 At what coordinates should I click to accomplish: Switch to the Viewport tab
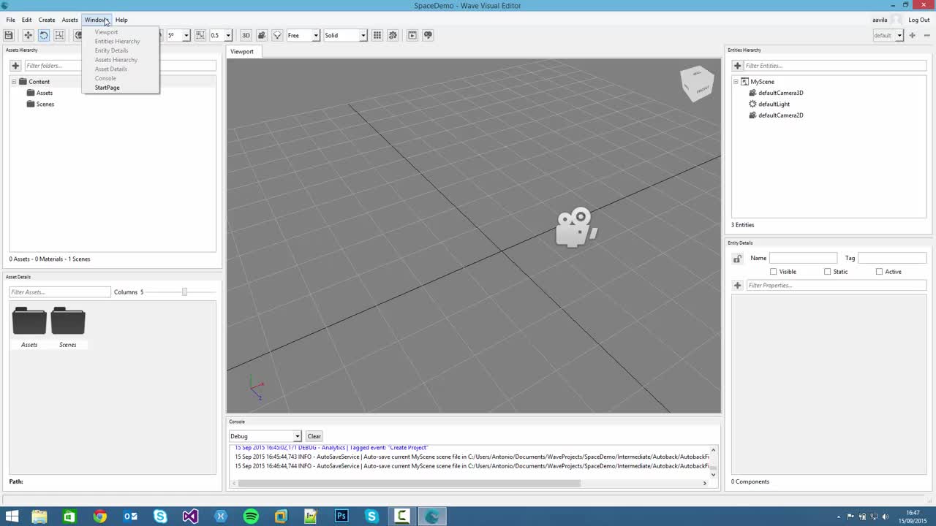[x=242, y=52]
